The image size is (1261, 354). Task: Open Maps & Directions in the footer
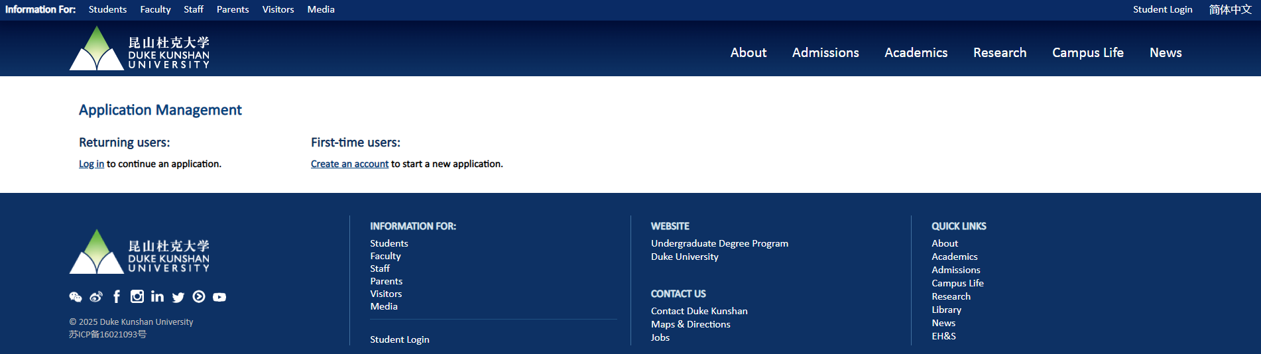690,324
